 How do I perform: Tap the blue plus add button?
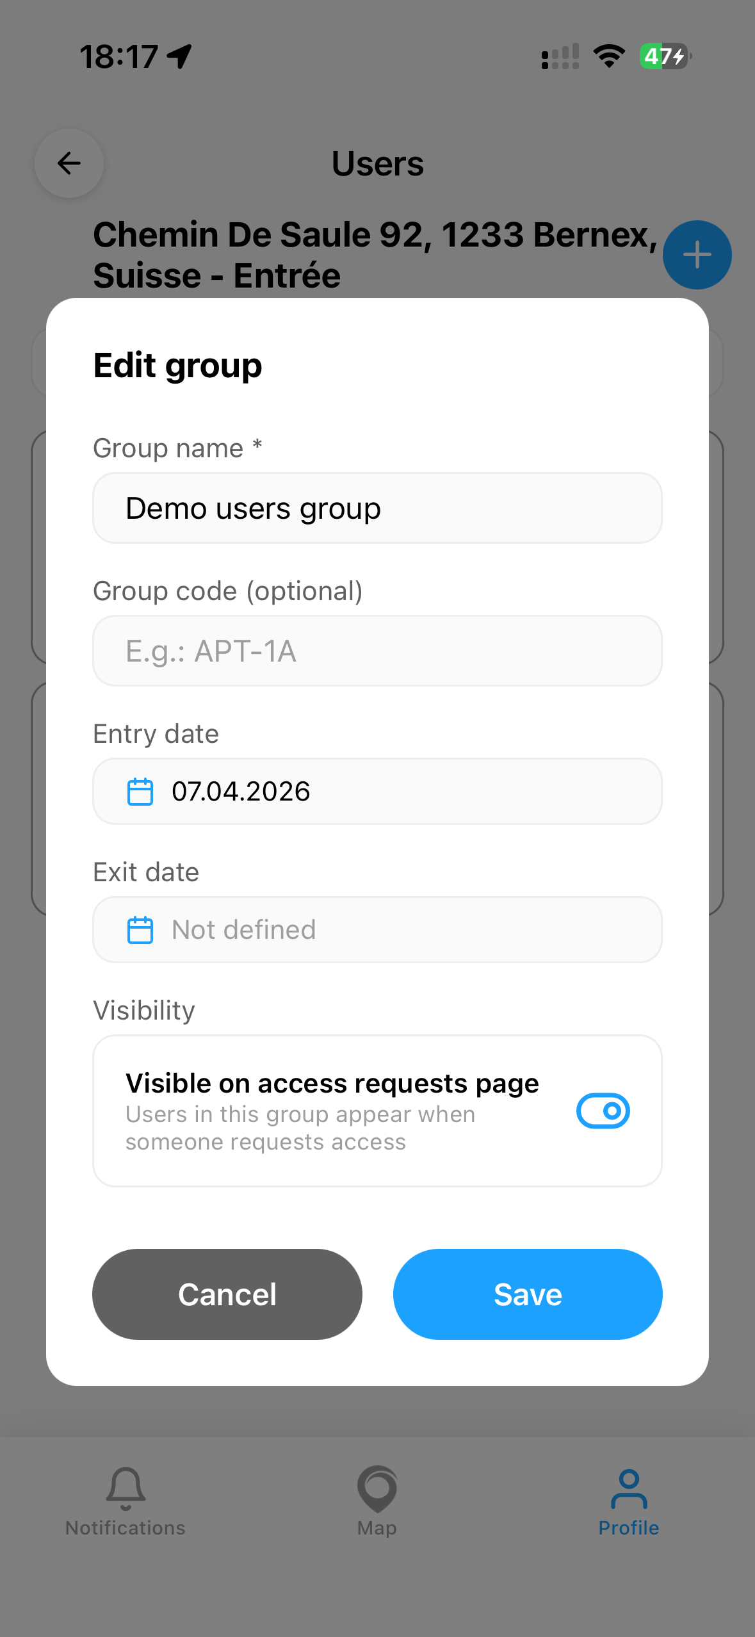pos(697,255)
